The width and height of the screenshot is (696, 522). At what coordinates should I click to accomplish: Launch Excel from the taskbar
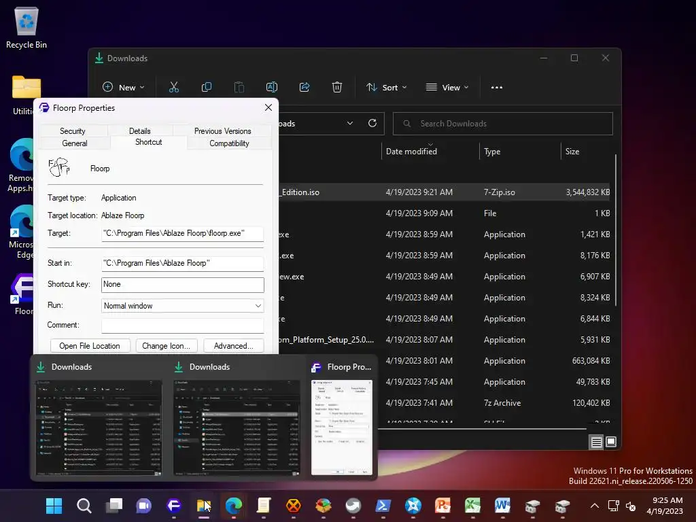click(473, 506)
